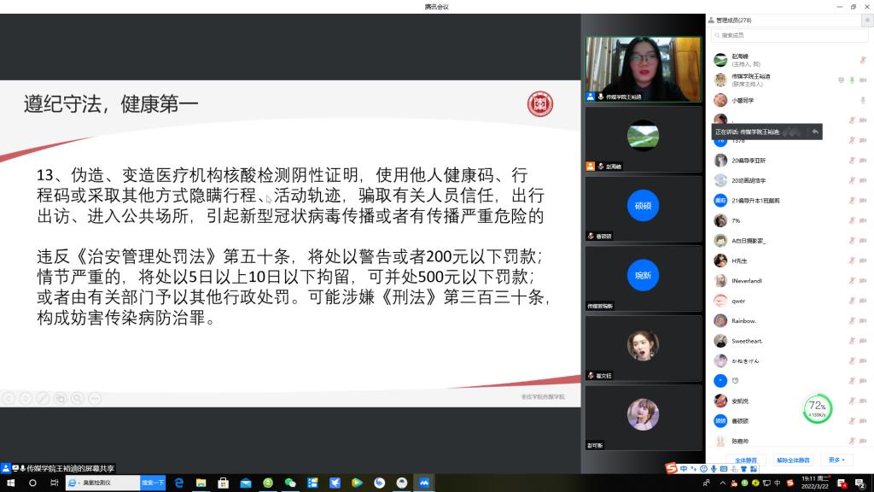
Task: Click the 全体静音 mute all button
Action: pos(746,460)
